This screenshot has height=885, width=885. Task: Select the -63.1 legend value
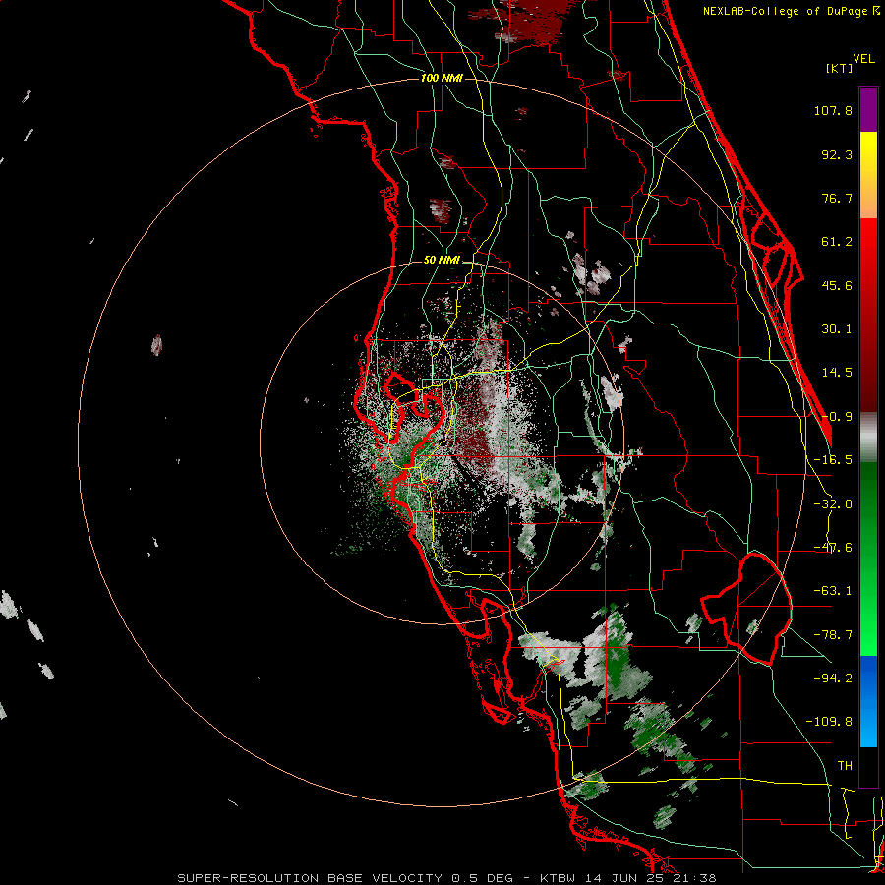click(833, 591)
